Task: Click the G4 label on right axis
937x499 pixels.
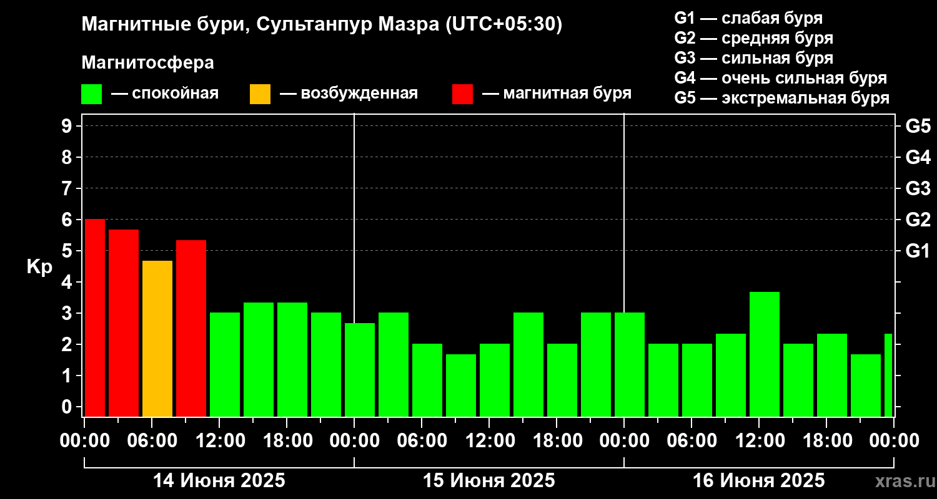Action: click(918, 158)
